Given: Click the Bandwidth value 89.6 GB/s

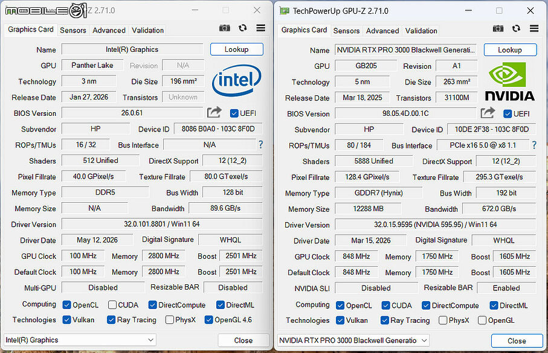Looking at the screenshot, I should 225,208.
